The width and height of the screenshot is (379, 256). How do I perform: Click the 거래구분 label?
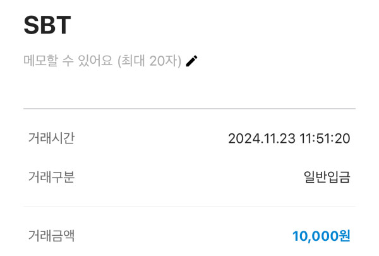click(51, 177)
